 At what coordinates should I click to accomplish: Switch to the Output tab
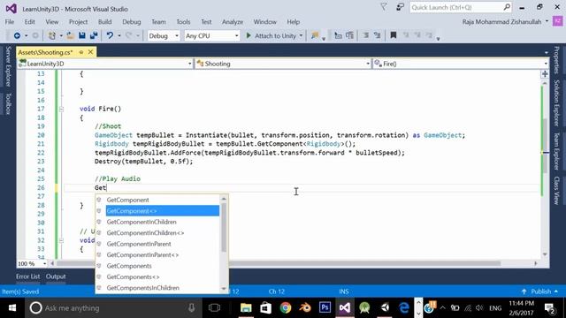click(56, 276)
